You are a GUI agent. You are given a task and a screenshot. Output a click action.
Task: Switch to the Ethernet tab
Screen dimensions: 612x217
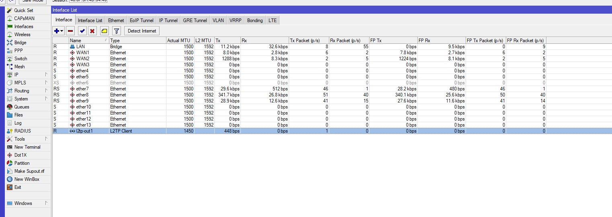[116, 20]
